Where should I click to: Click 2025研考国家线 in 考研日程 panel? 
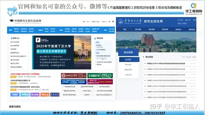tap(101, 50)
